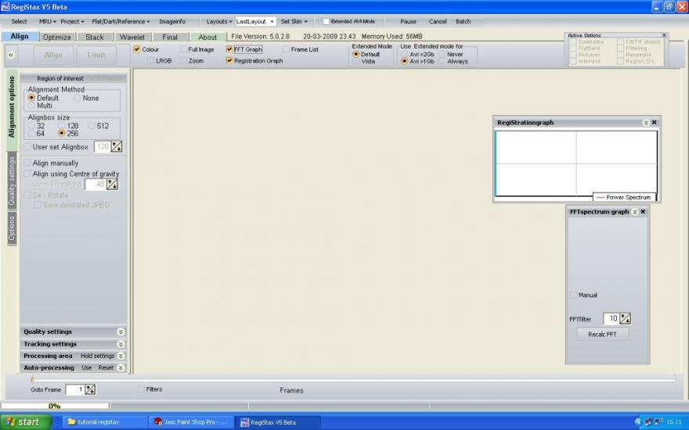Open the vertical Quality settings side tab
Viewport: 689px width, 430px height.
pos(12,181)
